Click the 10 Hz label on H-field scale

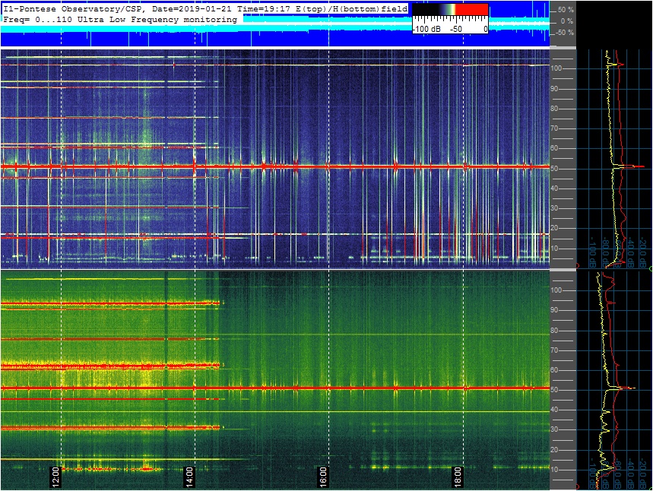(554, 470)
